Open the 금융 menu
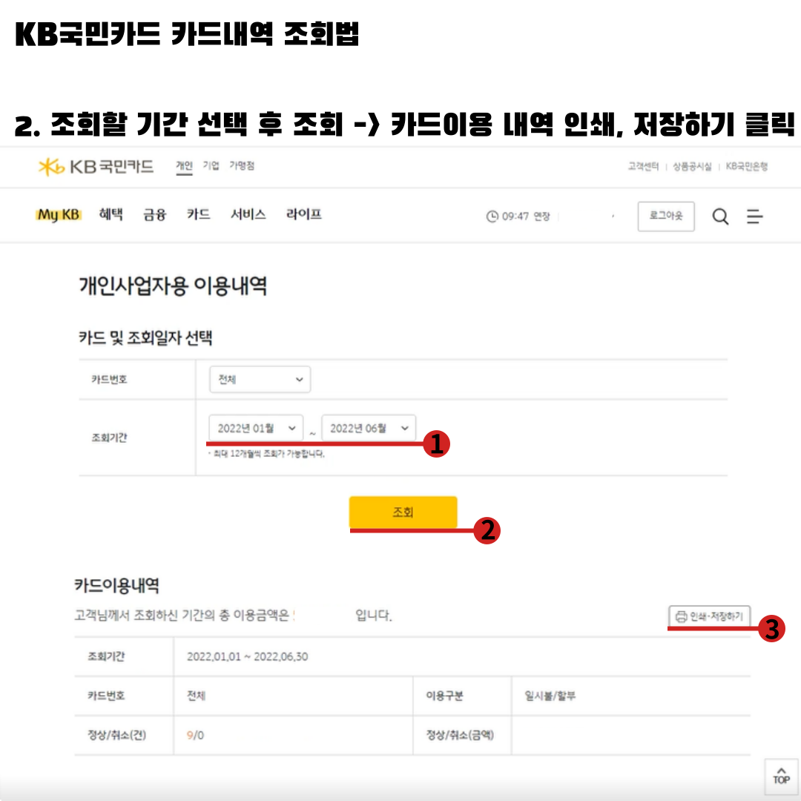801x801 pixels. 155,214
